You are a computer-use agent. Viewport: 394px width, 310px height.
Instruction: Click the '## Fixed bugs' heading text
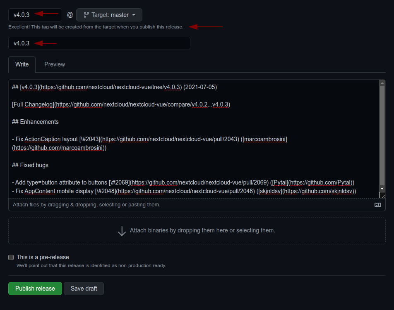30,165
